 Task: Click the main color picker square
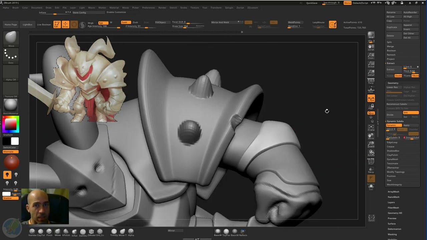click(x=10, y=124)
